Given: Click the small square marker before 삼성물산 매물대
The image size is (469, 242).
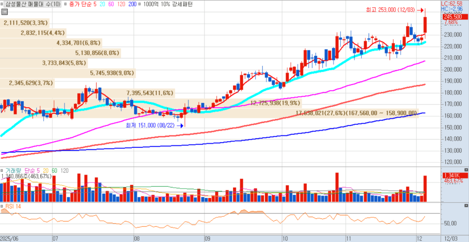Looking at the screenshot, I should tap(2, 4).
